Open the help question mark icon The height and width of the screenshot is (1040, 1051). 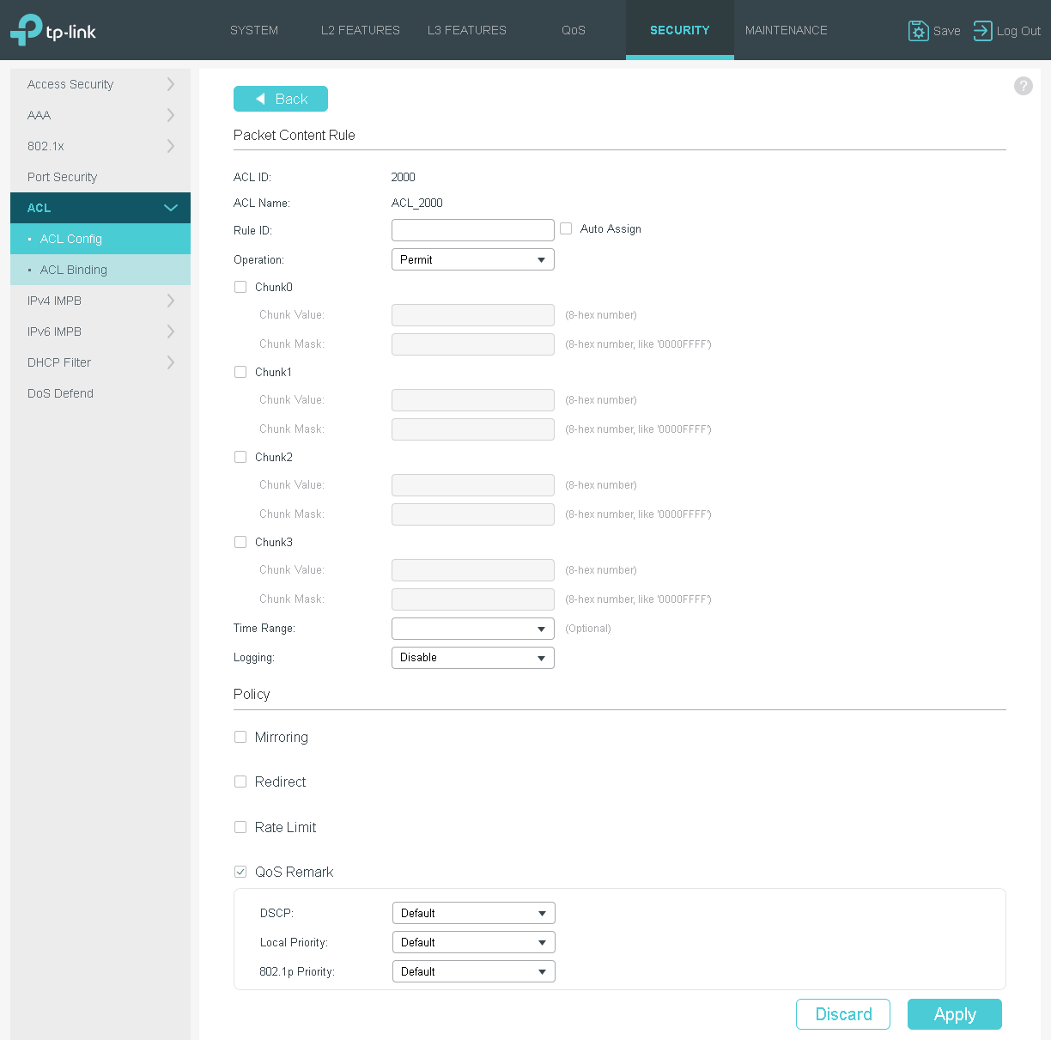(x=1023, y=86)
